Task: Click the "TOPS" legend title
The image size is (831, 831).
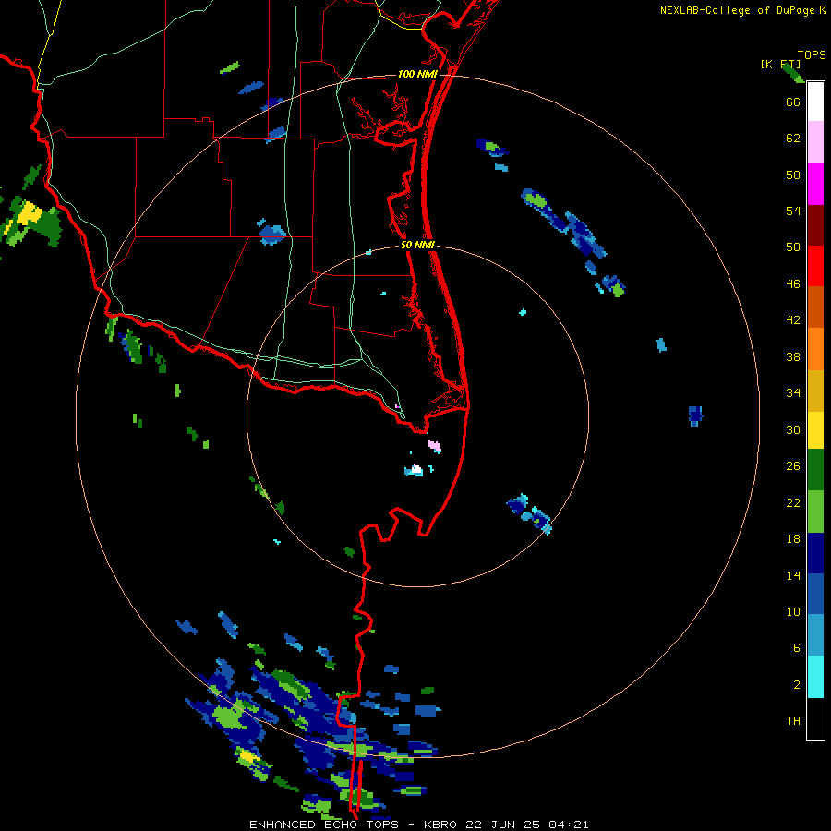Action: [x=812, y=54]
